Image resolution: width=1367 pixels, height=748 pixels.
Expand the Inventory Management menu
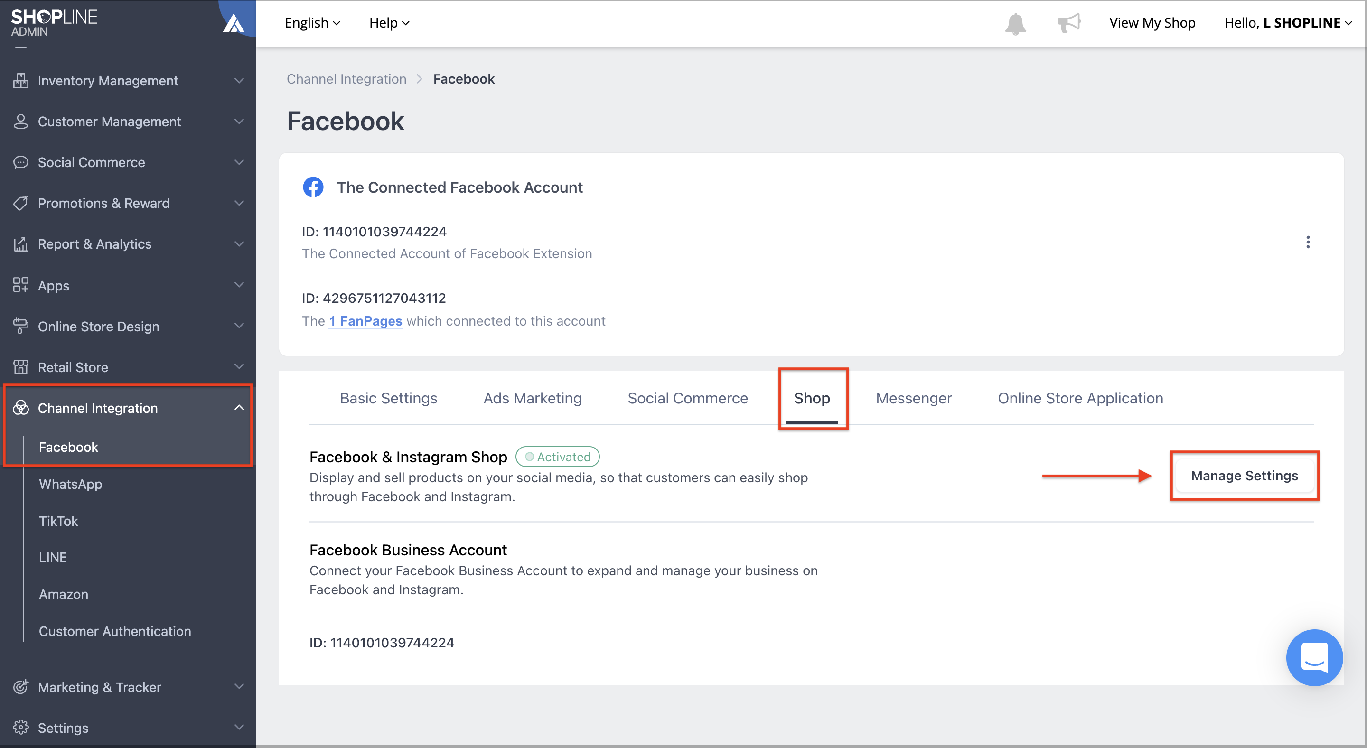(239, 81)
